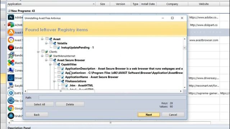Click the Clients registry key icon
This screenshot has width=230, height=129.
46,52
